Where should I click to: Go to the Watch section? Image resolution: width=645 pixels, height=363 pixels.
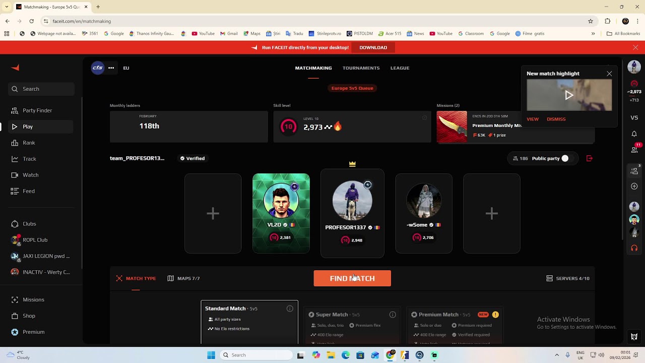pos(30,175)
